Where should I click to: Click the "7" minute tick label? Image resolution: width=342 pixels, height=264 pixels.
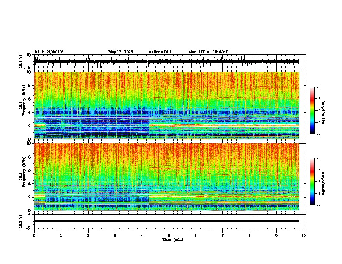pyautogui.click(x=223, y=236)
